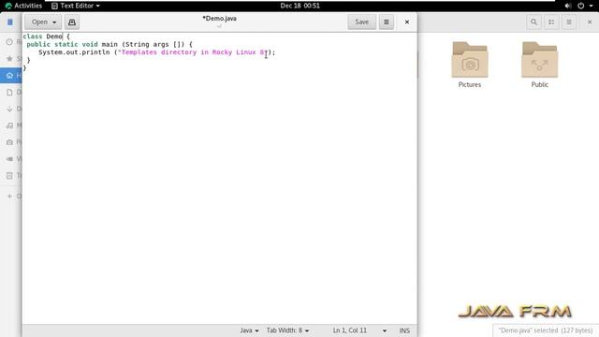Select Music in Files sidebar
Image resolution: width=599 pixels, height=337 pixels.
point(11,125)
